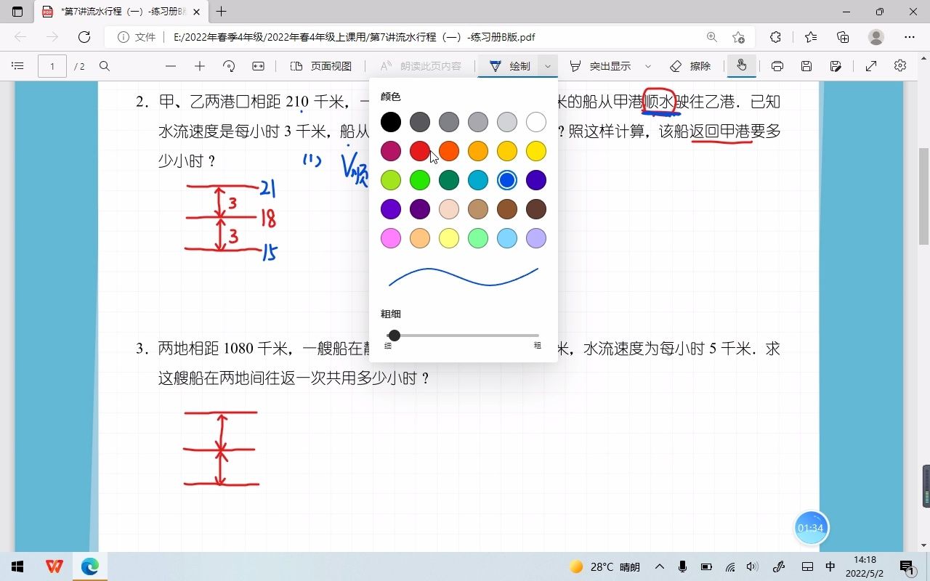Open browser settings and more menu

click(910, 37)
